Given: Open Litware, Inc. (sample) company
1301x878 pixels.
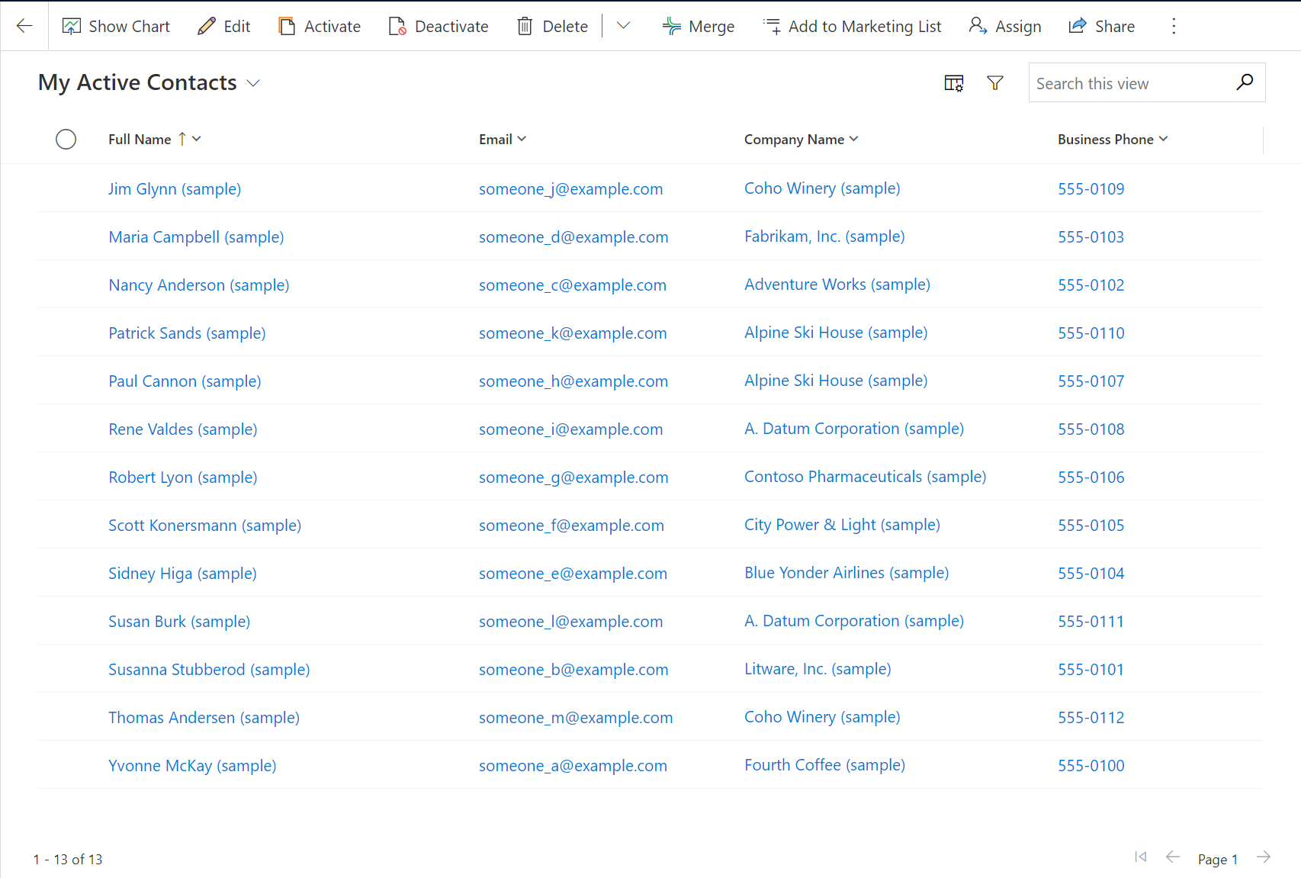Looking at the screenshot, I should click(x=818, y=668).
